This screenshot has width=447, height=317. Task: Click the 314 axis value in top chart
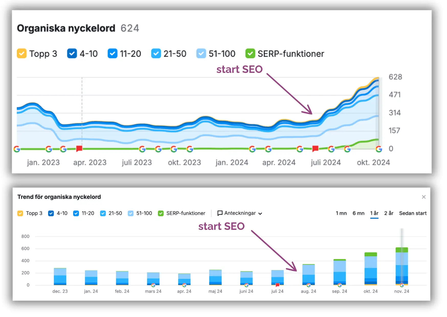click(x=395, y=113)
